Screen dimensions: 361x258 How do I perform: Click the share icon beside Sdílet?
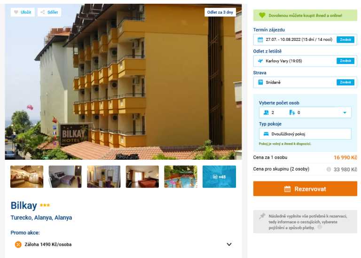43,12
